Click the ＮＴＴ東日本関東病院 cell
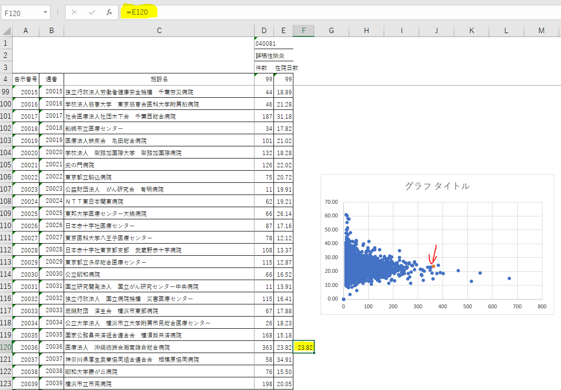The image size is (561, 390). pos(159,201)
